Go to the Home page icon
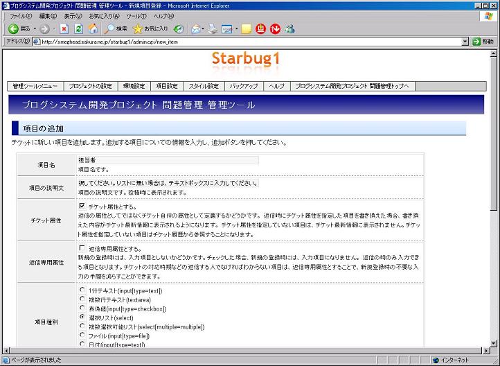500x366 pixels. click(93, 28)
